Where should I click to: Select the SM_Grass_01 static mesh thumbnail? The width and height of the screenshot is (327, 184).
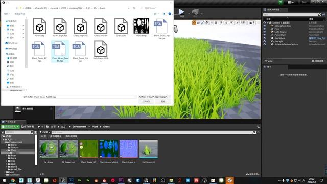coord(149,149)
